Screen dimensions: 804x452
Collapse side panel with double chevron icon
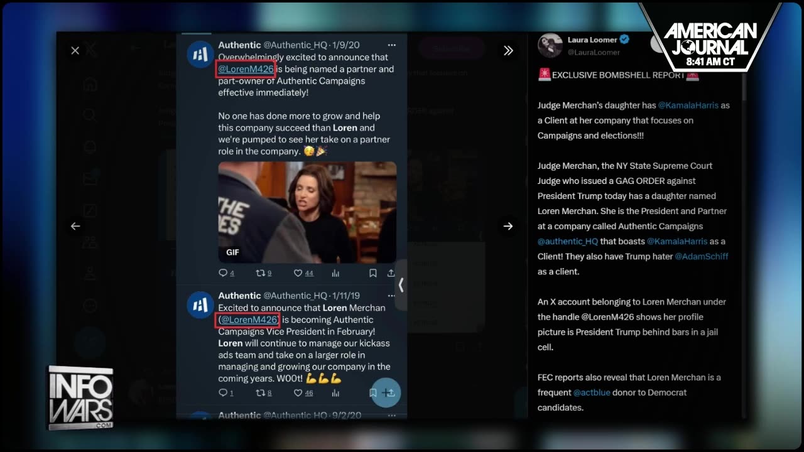click(x=508, y=51)
